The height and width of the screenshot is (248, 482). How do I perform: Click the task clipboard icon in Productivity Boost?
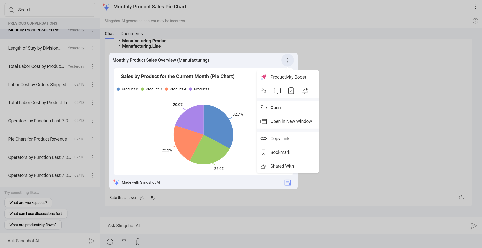[x=291, y=91]
